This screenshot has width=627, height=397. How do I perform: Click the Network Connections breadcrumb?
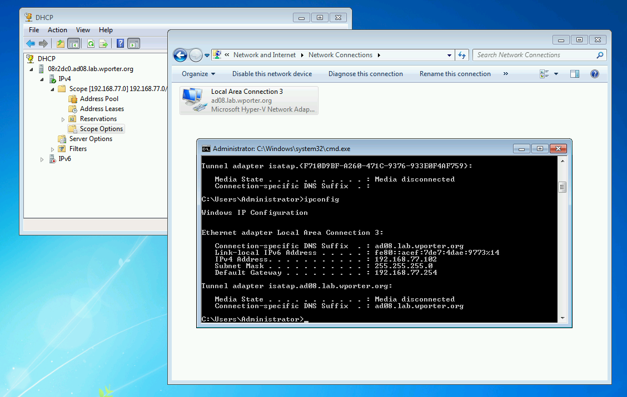pos(340,55)
